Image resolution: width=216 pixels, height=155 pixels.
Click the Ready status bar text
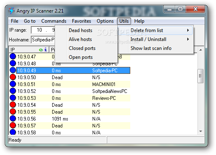point(15,140)
